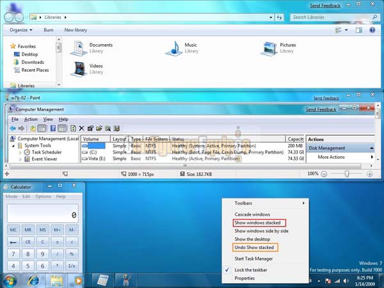Click the change view icon in Libraries

tap(338, 30)
